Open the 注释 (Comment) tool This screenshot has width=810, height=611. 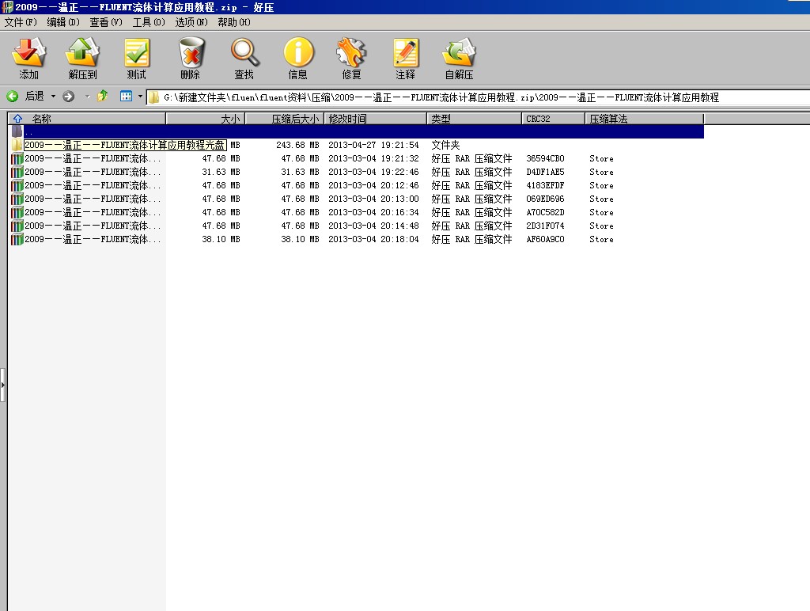(406, 59)
